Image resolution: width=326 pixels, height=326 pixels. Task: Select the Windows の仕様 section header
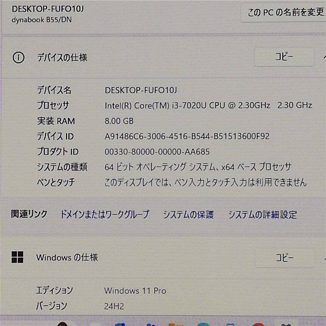point(67,258)
